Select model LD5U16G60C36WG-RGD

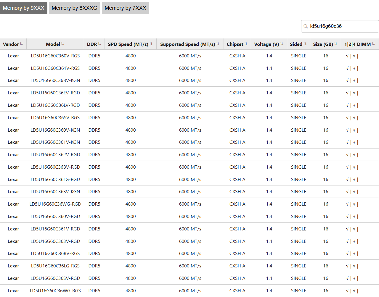pos(55,204)
